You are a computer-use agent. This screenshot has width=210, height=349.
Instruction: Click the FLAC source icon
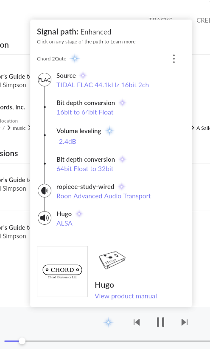pos(45,80)
